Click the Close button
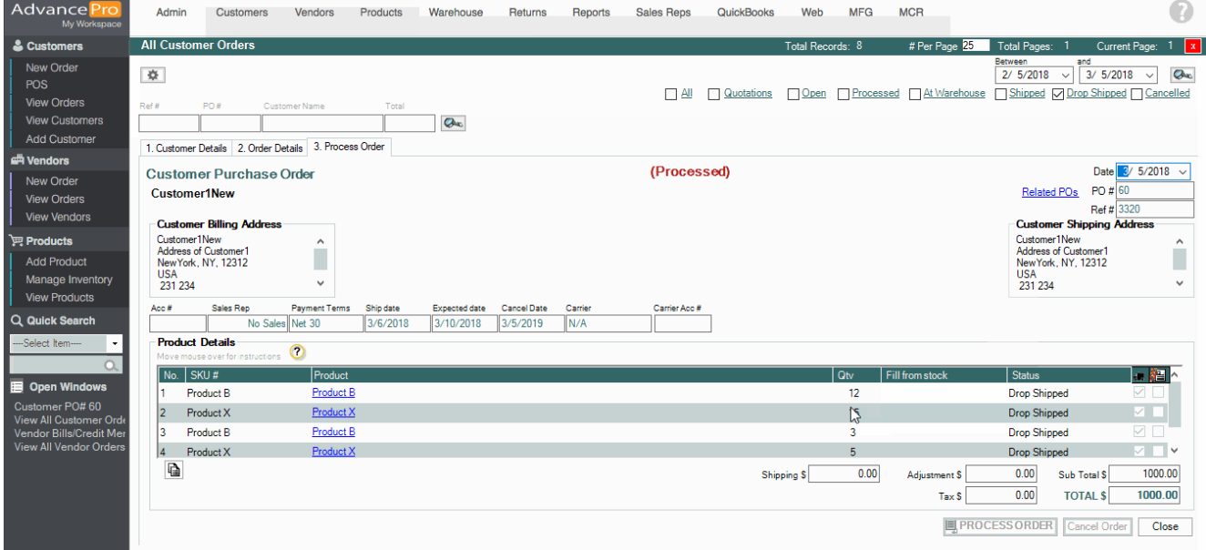1206x550 pixels. (1165, 526)
